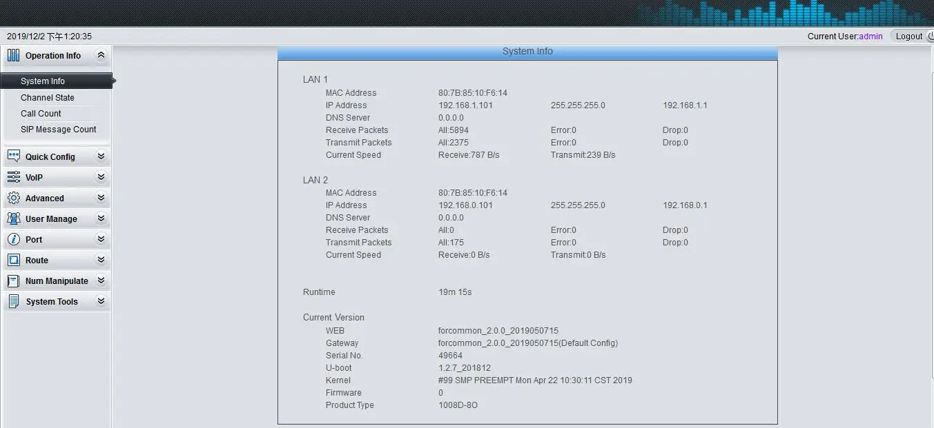
Task: Click the User Manage person icon
Action: 14,218
